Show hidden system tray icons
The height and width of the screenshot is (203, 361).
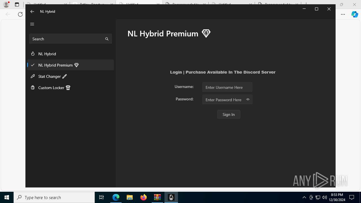coord(304,197)
